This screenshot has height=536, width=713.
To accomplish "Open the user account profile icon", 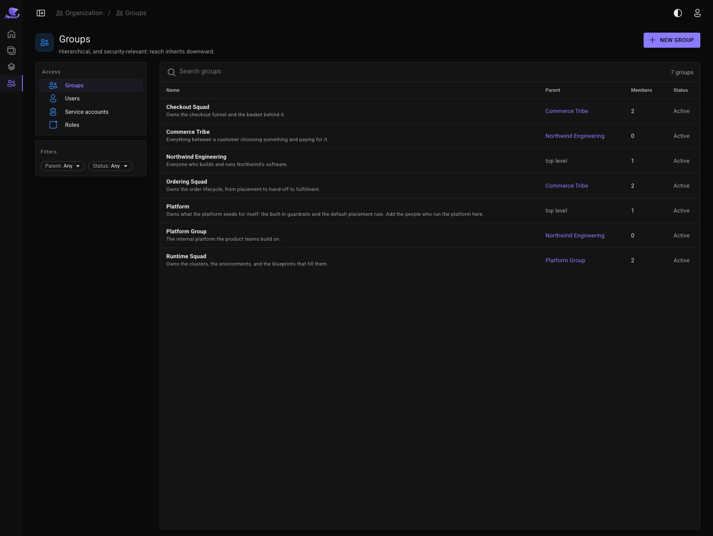I will tap(697, 13).
